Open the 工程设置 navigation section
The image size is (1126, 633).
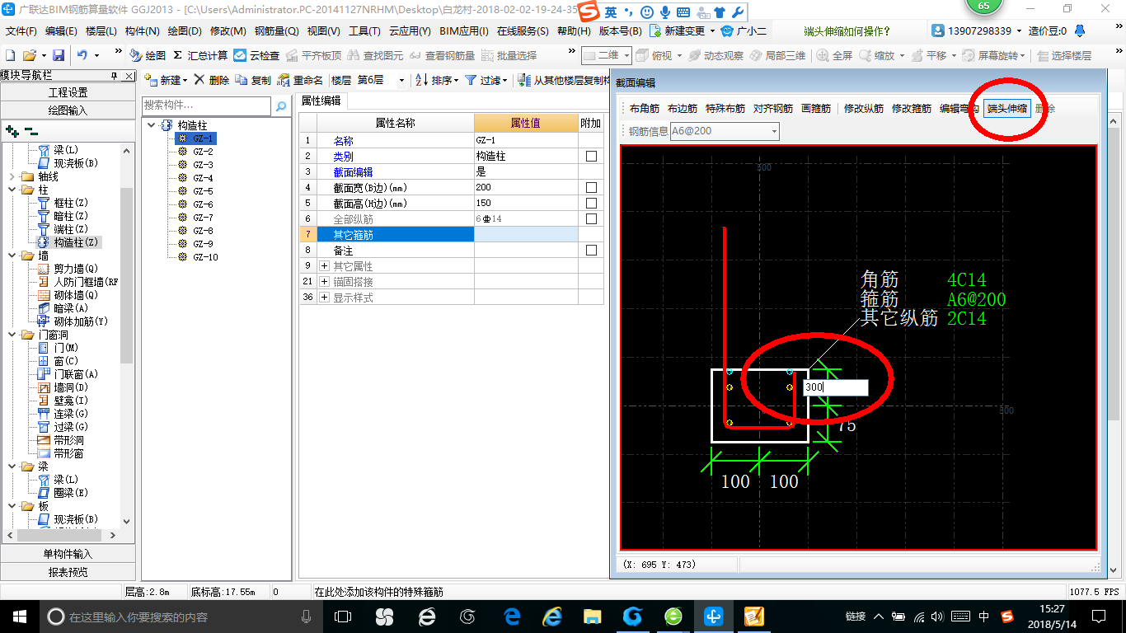point(68,92)
